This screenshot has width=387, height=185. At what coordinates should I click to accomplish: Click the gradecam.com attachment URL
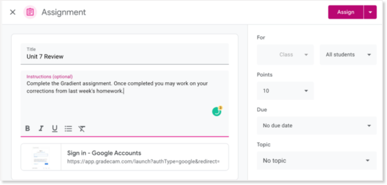pyautogui.click(x=143, y=161)
